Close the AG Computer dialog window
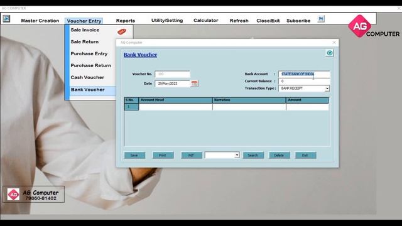 334,43
